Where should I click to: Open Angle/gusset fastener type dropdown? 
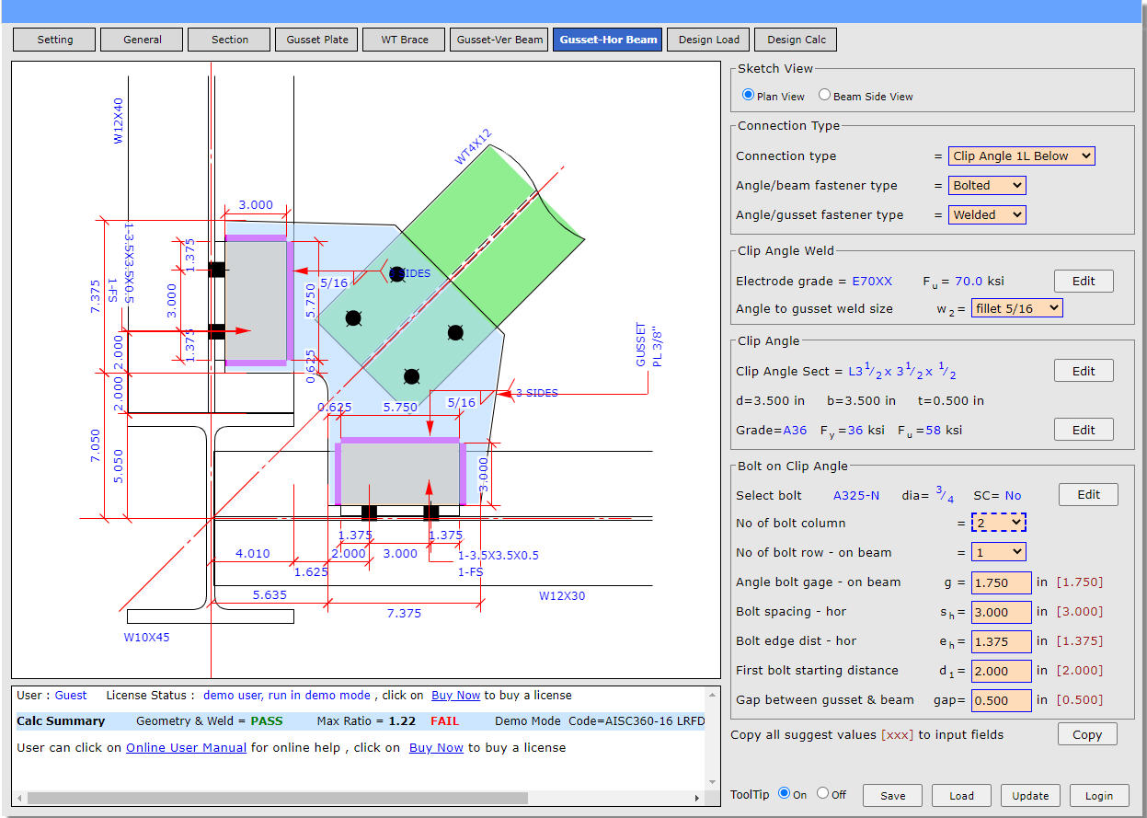click(x=986, y=215)
